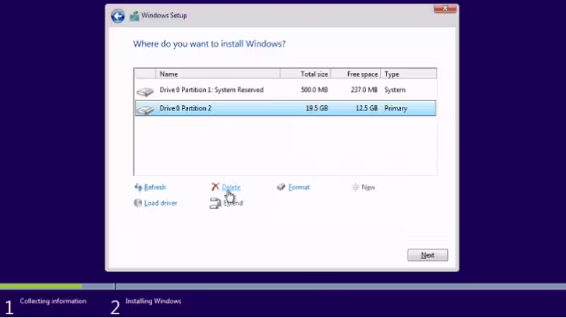Click the Refresh arrows icon
This screenshot has height=318, width=566.
tap(138, 187)
